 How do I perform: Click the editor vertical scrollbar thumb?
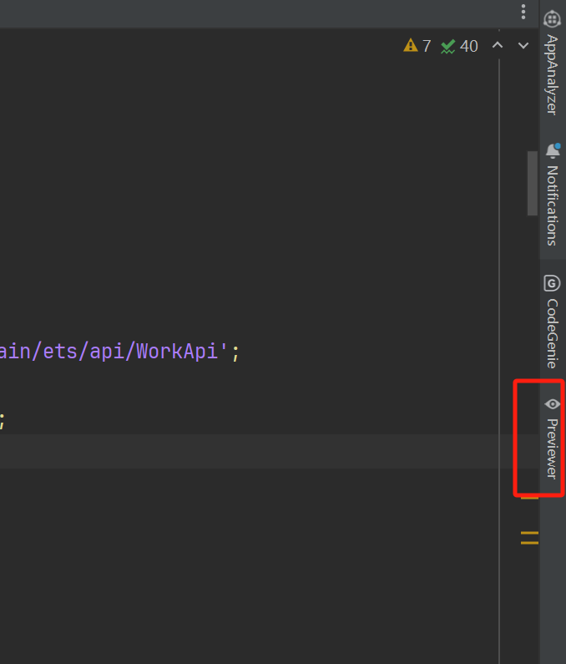[x=532, y=183]
